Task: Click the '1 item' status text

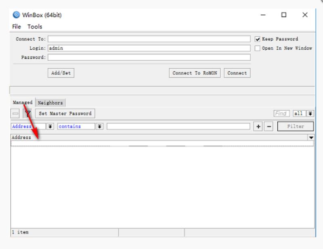Action: [x=20, y=232]
